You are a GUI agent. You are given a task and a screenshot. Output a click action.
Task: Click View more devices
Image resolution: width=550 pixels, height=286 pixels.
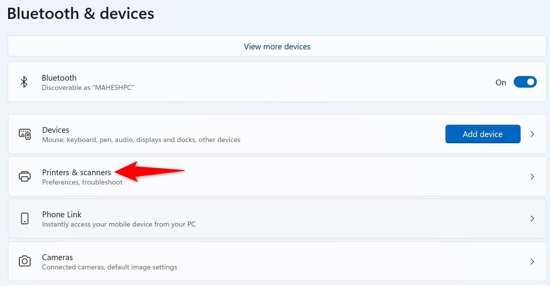[x=277, y=46]
